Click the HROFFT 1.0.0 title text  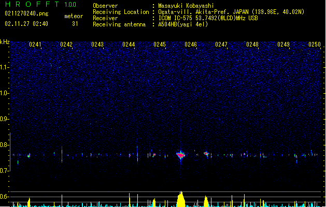point(40,4)
